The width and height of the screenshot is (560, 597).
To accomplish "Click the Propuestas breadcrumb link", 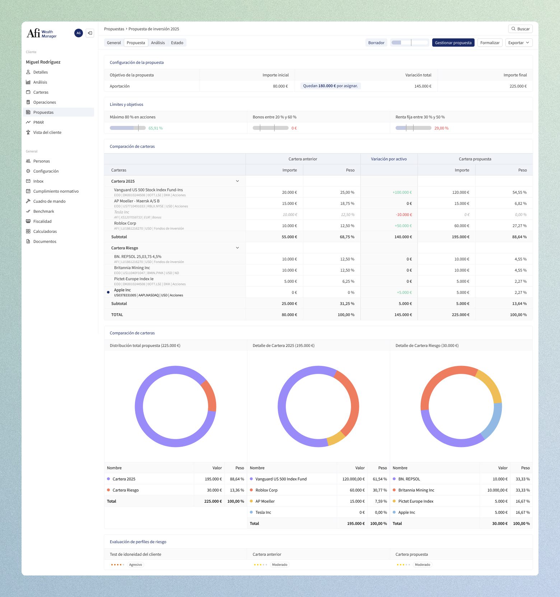I will tap(114, 29).
